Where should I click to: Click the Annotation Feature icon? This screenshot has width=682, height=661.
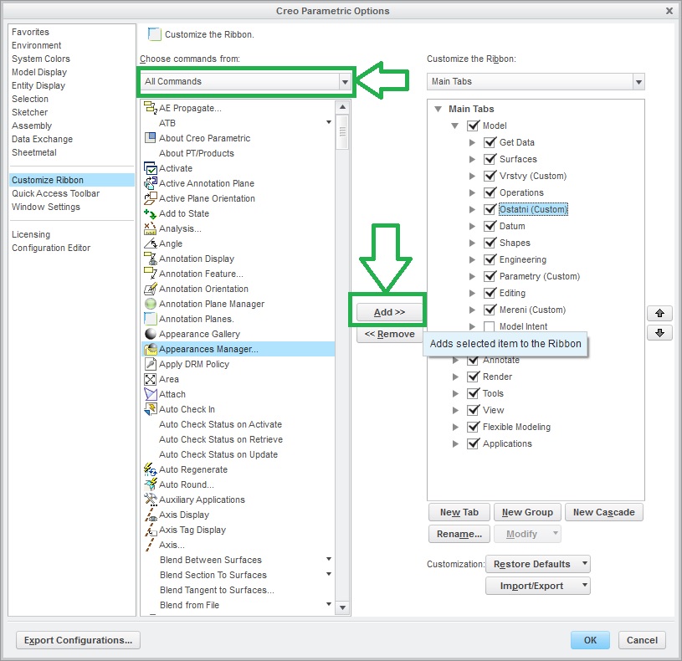point(150,274)
